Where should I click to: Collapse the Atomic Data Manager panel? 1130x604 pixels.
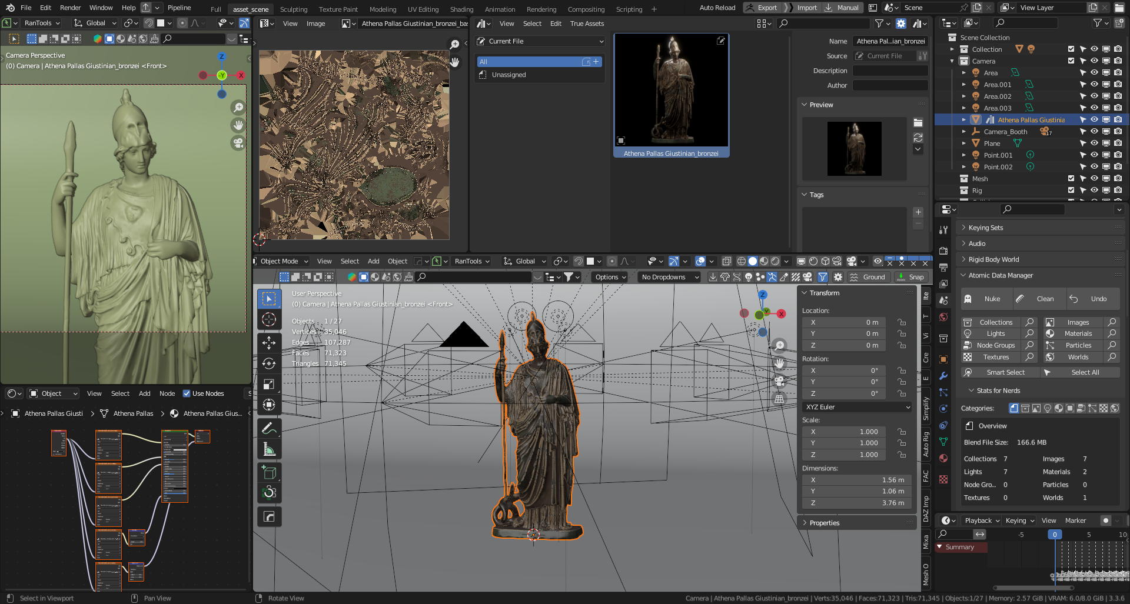(x=1040, y=275)
